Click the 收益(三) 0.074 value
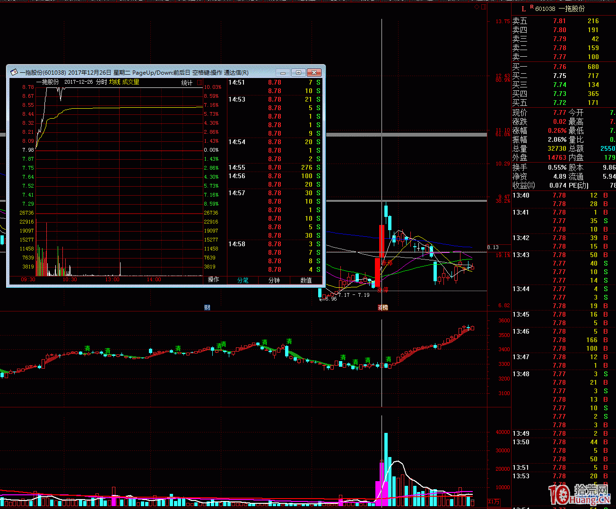Screen dimensions: 616x509 (558, 185)
